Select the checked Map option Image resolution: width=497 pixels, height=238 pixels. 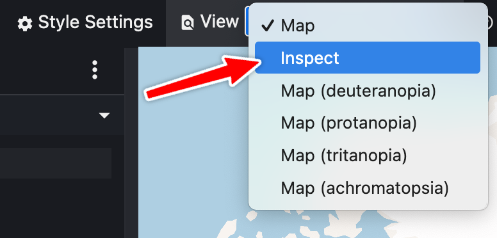tap(368, 26)
